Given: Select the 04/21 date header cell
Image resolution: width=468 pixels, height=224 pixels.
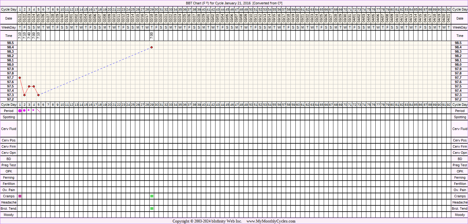Looking at the screenshot, I should point(448,19).
